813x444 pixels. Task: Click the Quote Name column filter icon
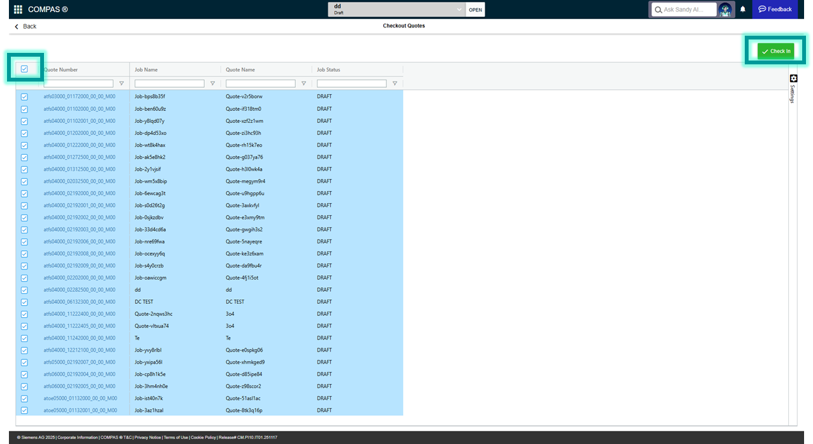(x=304, y=83)
